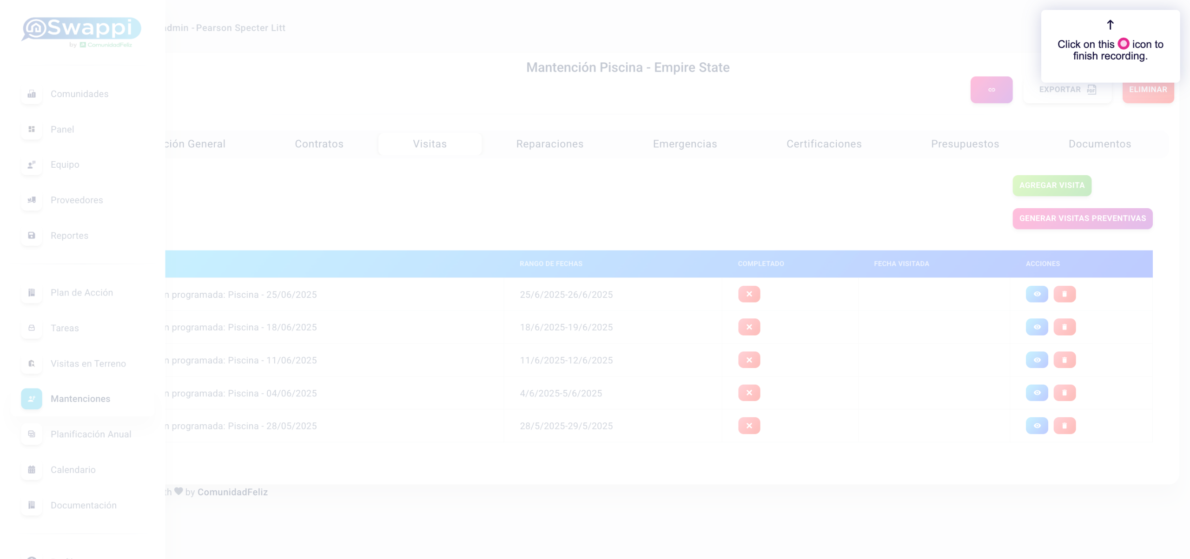The image size is (1190, 559).
Task: Click Generar Visitas Preventivas button
Action: click(x=1082, y=218)
